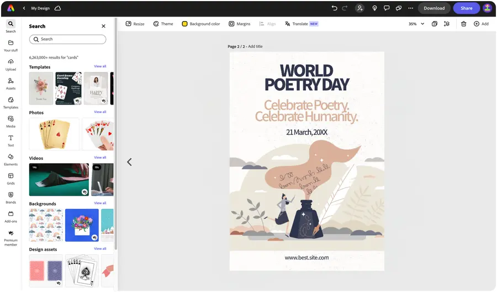Viewport: 497px width, 292px height.
Task: View all Design assets results
Action: (100, 248)
